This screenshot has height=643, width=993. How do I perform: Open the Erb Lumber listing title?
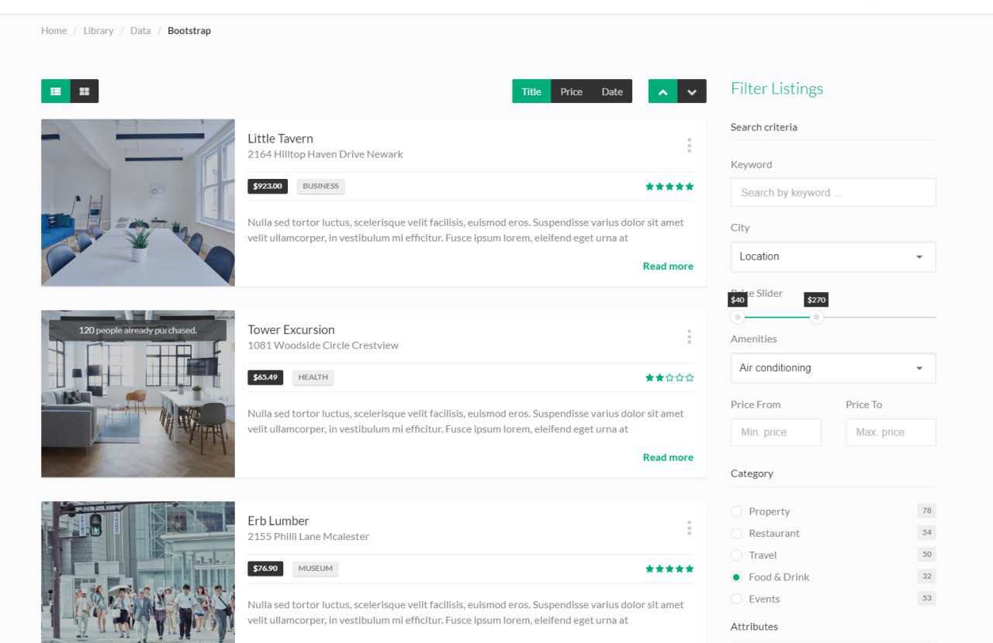pos(279,521)
